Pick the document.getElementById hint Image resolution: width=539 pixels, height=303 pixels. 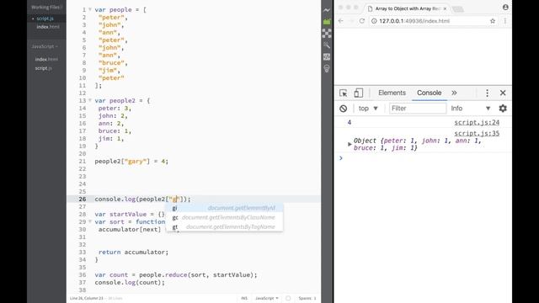pos(225,208)
